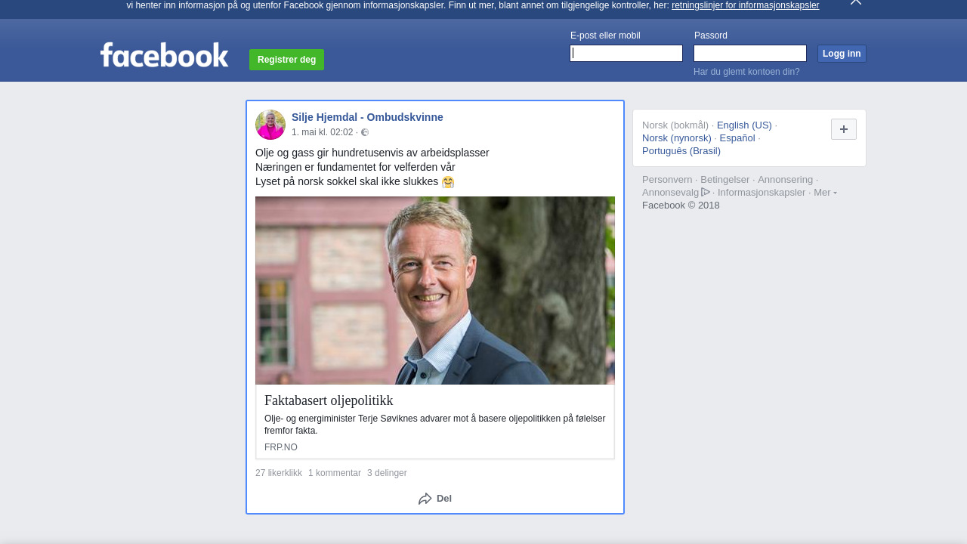Image resolution: width=967 pixels, height=544 pixels.
Task: Click the Annonsevalg AdChoices icon
Action: coord(706,192)
